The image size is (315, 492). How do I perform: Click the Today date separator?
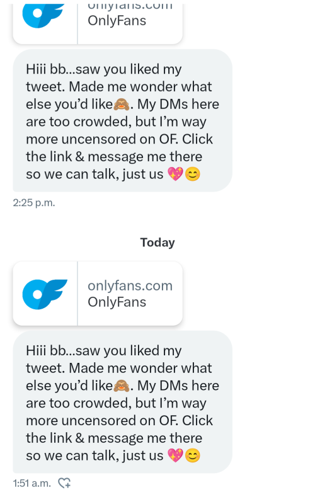tap(157, 243)
